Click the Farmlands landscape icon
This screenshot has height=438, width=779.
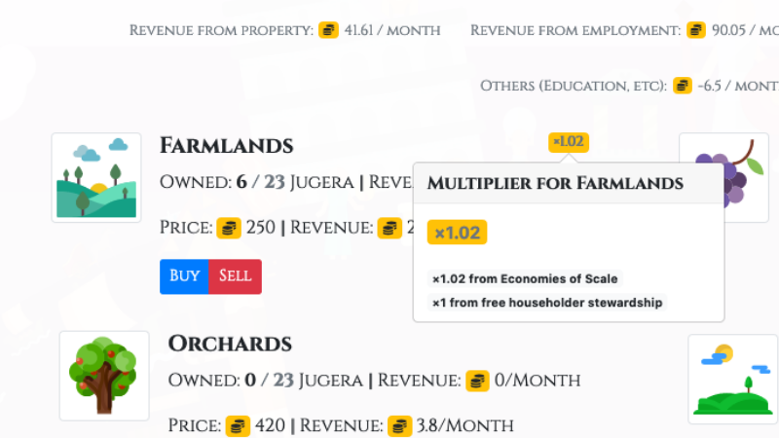[x=96, y=177]
